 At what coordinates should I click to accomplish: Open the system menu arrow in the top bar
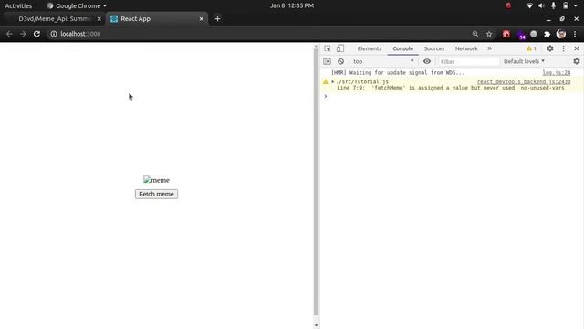[x=576, y=5]
